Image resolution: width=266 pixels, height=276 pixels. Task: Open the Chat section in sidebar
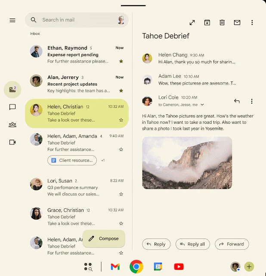[x=12, y=107]
